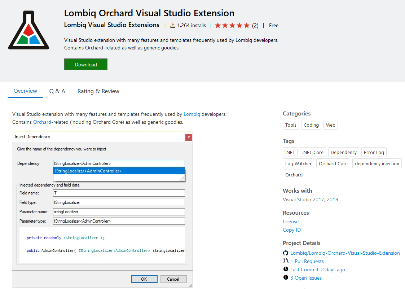Image resolution: width=405 pixels, height=289 pixels.
Task: Select the IStringLocalizer<AdminController> suggestion in dropdown list
Action: coord(119,171)
